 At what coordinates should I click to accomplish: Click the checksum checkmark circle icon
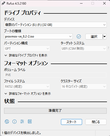click(79, 36)
